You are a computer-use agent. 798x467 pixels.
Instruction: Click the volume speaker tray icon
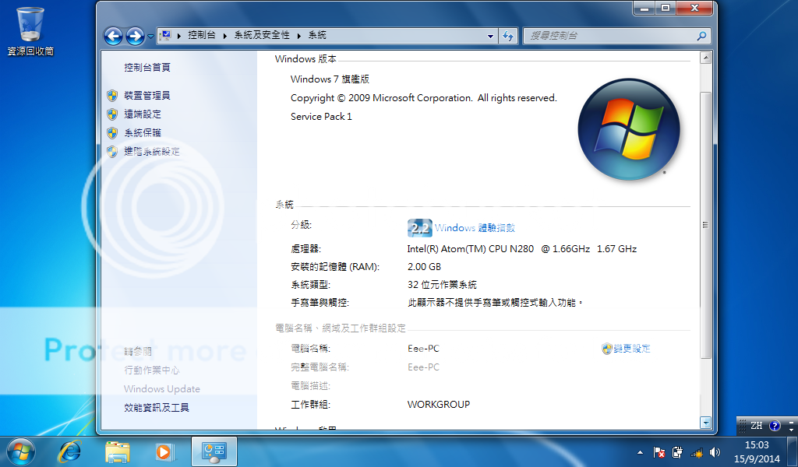coord(715,451)
